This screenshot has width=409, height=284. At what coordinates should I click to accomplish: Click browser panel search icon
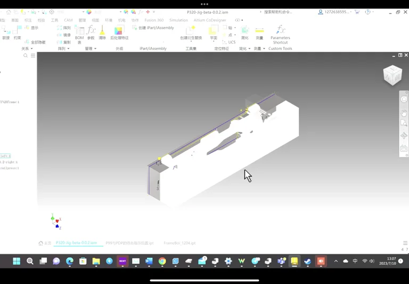(x=26, y=55)
